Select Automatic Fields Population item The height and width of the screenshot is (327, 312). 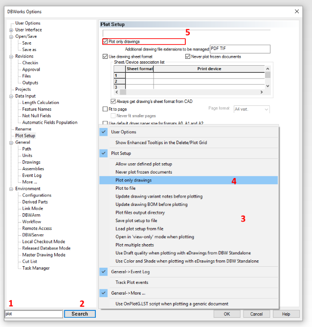pos(50,123)
